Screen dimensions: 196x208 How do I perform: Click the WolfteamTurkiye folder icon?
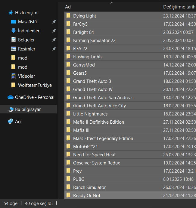tap(13, 85)
